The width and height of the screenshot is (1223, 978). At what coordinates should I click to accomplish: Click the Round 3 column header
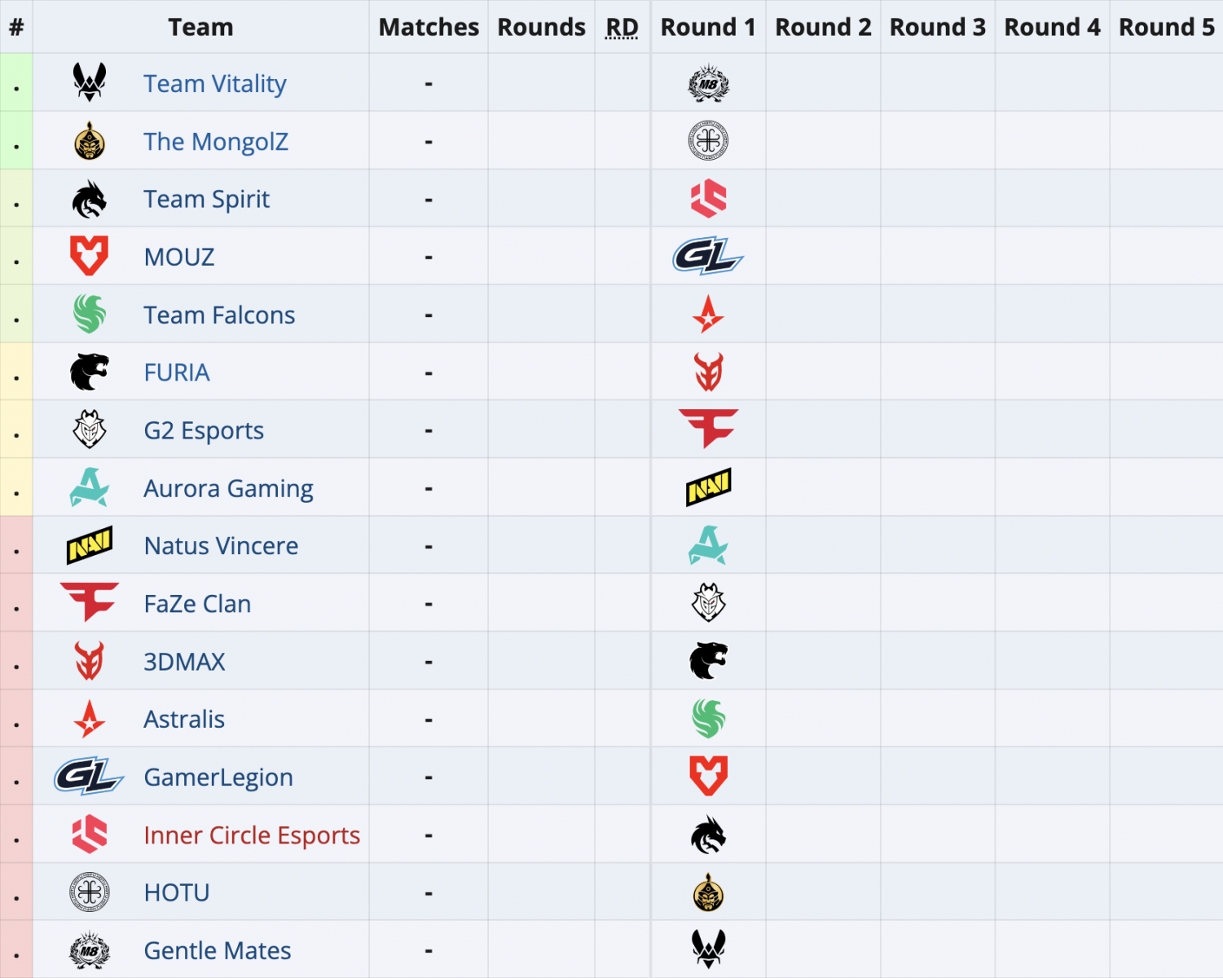937,27
